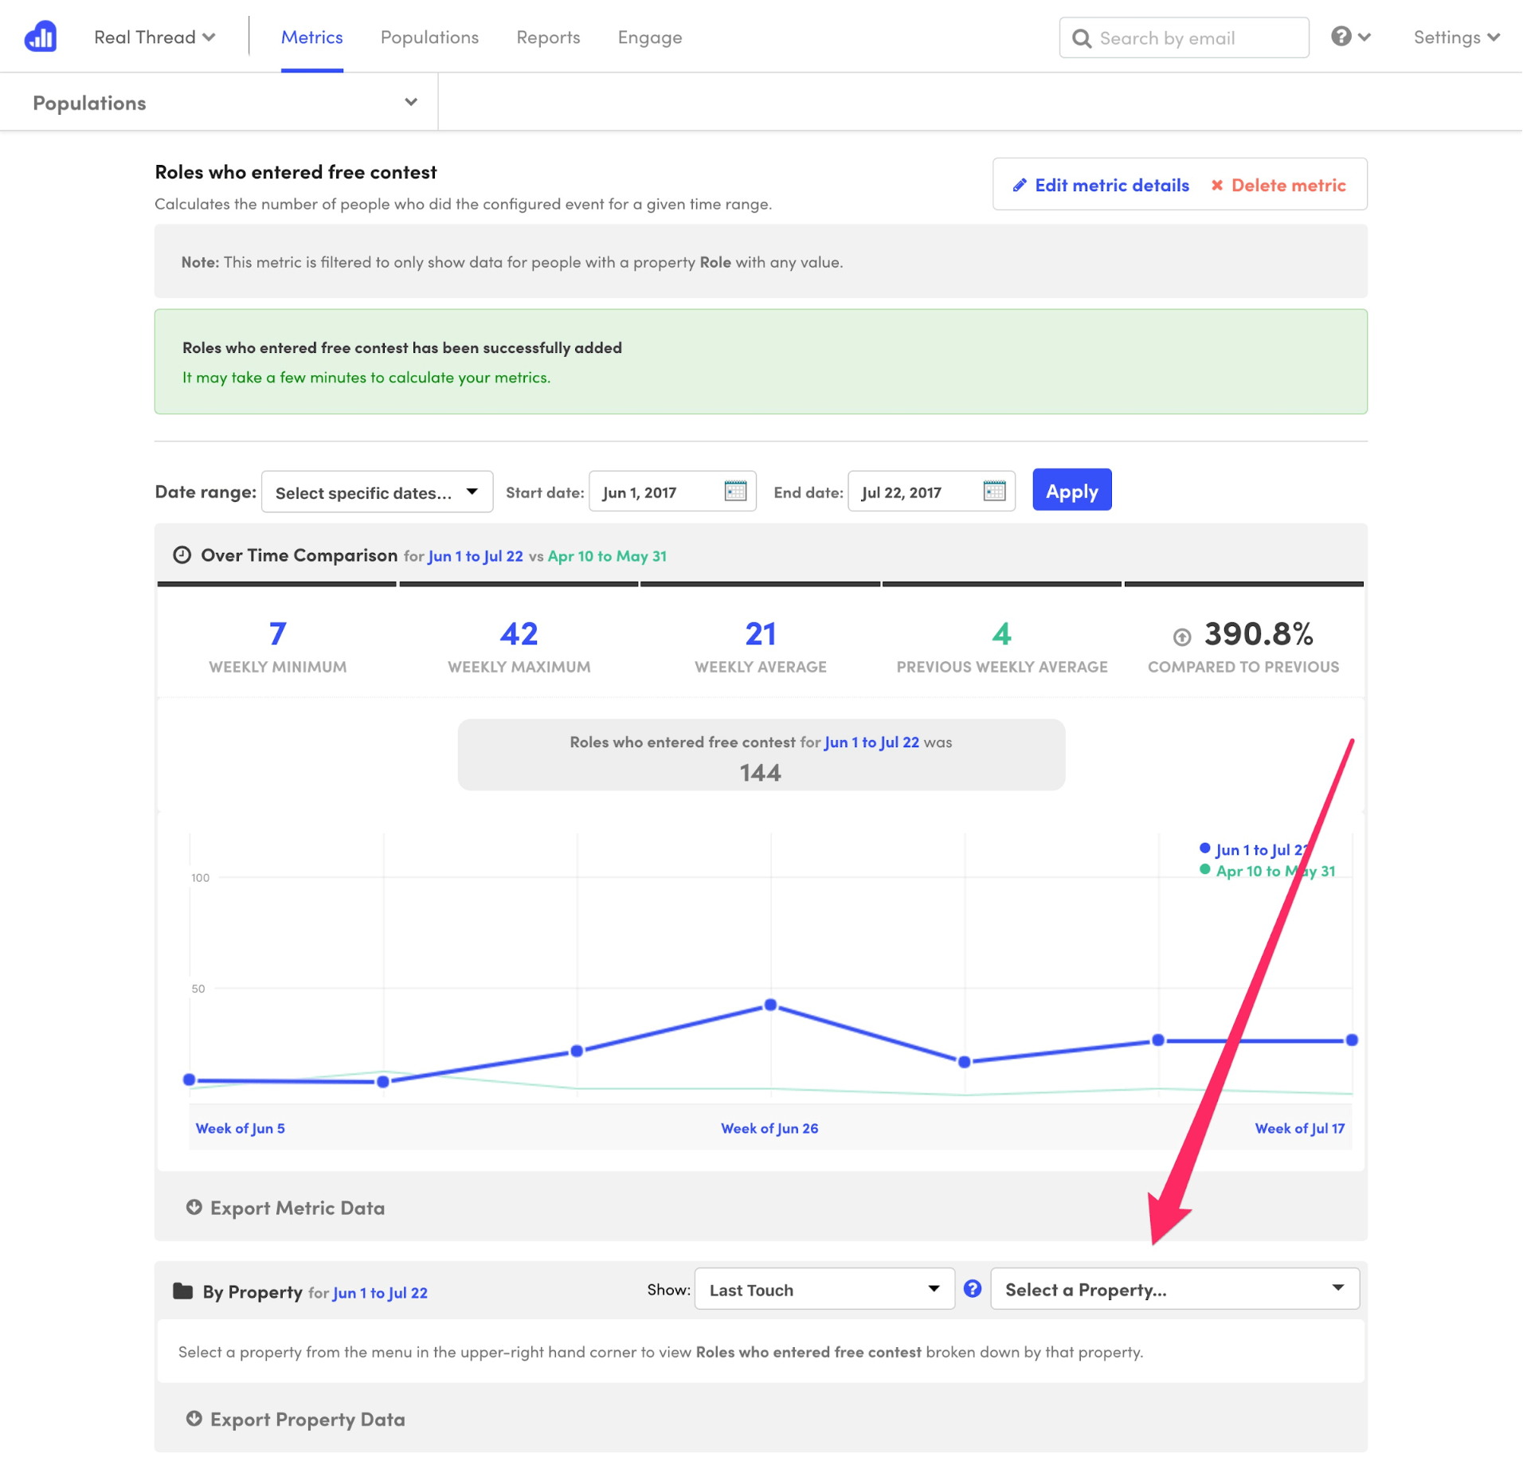This screenshot has height=1481, width=1523.
Task: Click the Week of Jun 26 axis label
Action: click(769, 1129)
